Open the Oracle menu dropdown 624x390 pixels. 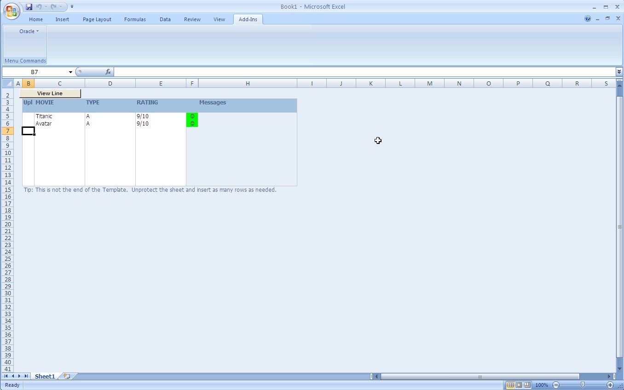(x=28, y=31)
